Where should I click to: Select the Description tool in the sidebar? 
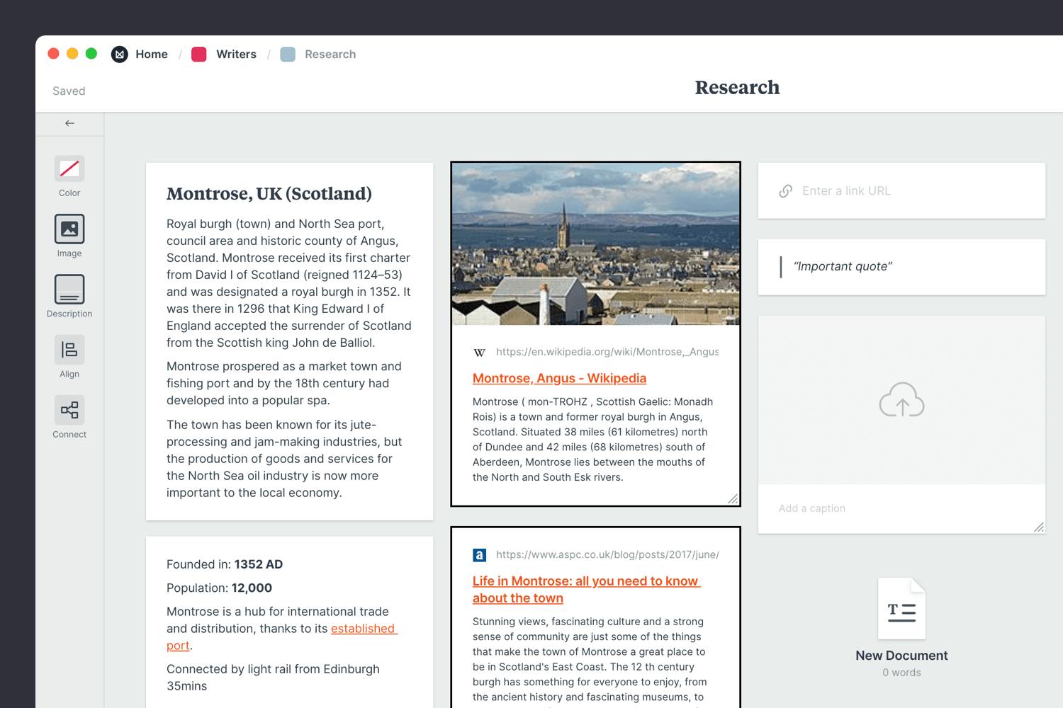69,290
